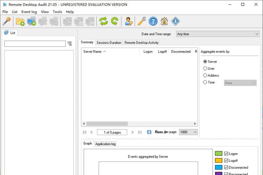
Task: Select the User aggregate radio button
Action: (205, 68)
